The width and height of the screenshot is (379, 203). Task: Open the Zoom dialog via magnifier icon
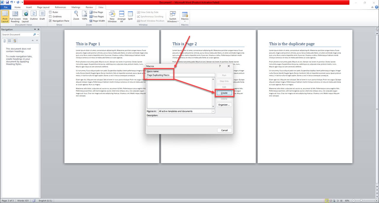[76, 17]
